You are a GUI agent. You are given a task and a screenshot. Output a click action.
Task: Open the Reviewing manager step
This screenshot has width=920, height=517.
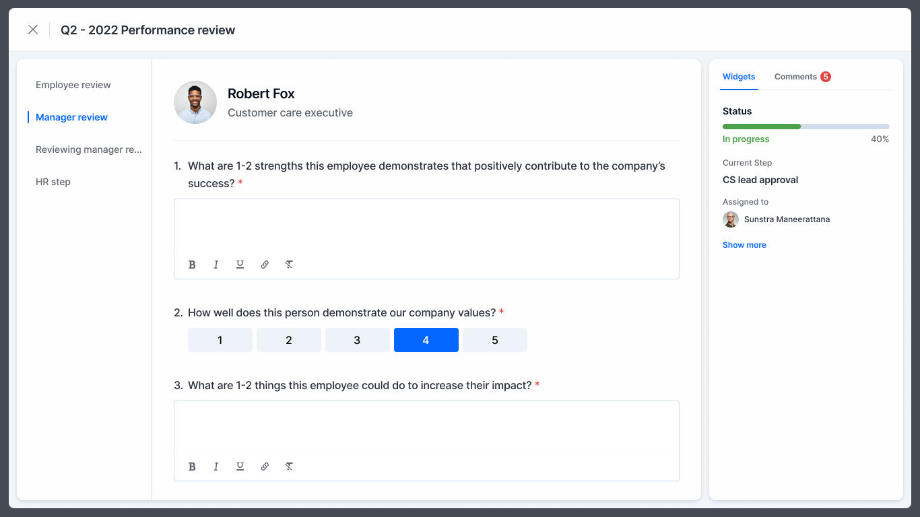click(89, 149)
